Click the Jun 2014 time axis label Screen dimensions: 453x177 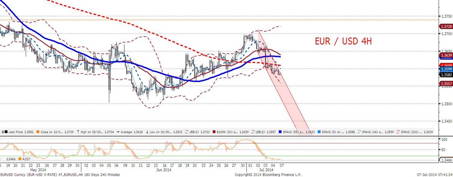click(x=165, y=170)
